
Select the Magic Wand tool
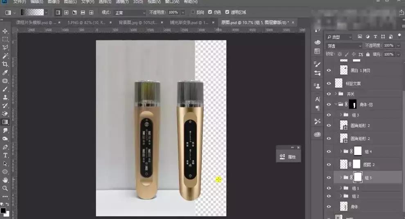coord(5,56)
